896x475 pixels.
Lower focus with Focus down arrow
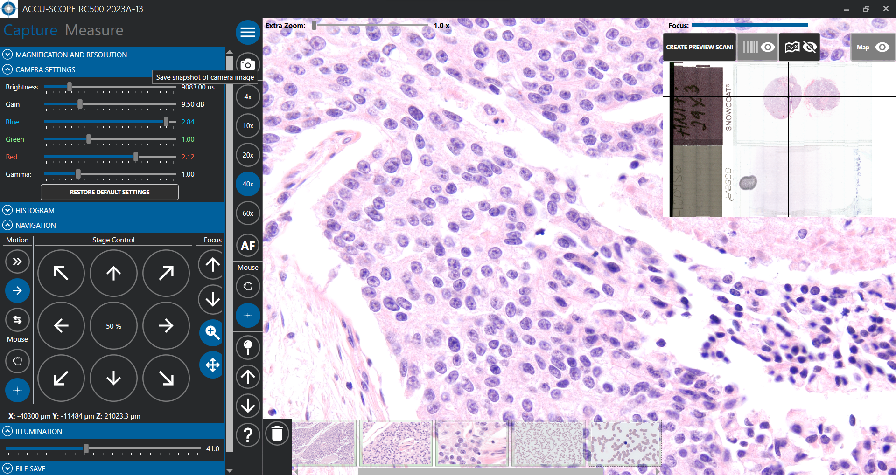212,299
